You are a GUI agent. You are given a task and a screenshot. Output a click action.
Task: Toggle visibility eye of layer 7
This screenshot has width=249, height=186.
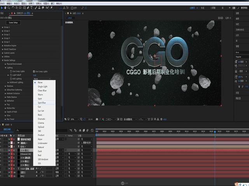(1, 161)
